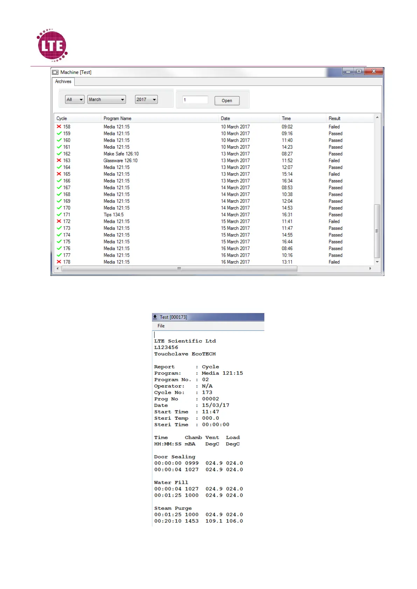The image size is (417, 589).
Task: Click Touchclave EcoTECH line in report
Action: pos(185,354)
